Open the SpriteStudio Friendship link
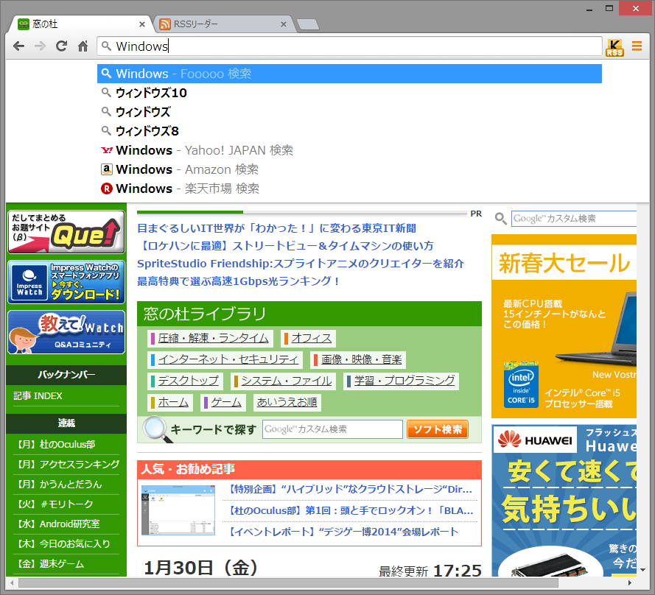Image resolution: width=655 pixels, height=595 pixels. pos(301,264)
